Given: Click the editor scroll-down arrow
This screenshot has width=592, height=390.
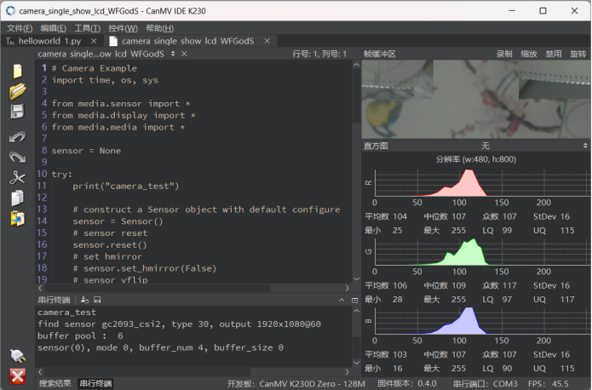Looking at the screenshot, I should pyautogui.click(x=356, y=278).
